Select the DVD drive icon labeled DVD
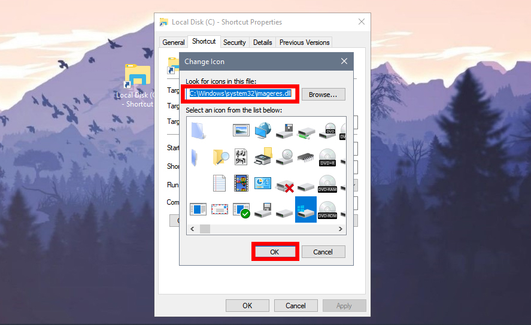The image size is (531, 325). click(x=328, y=131)
